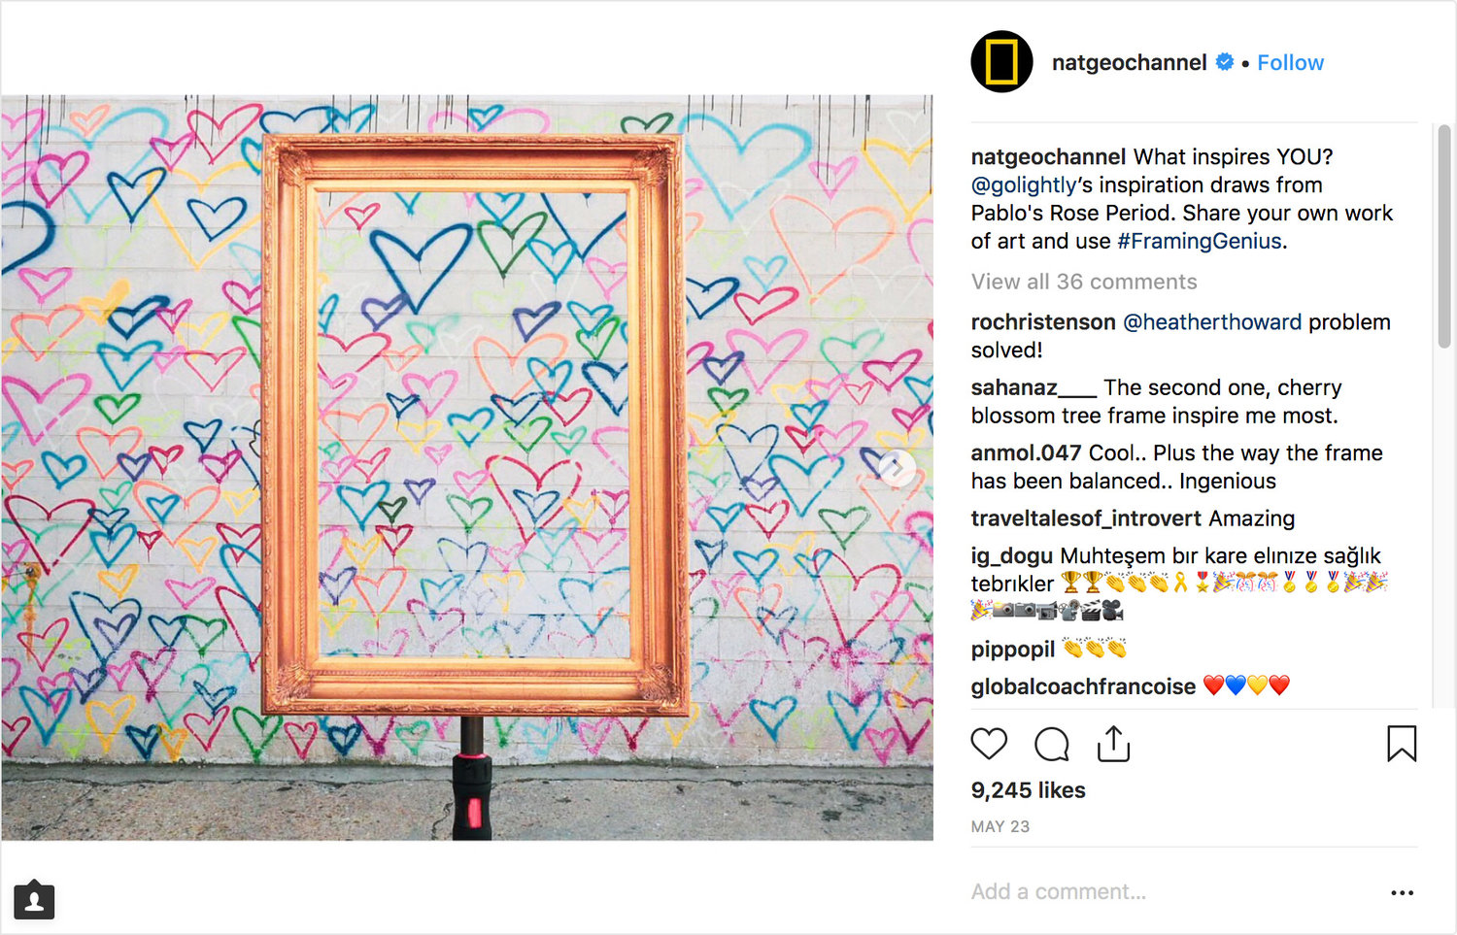Advance to next photo with carousel arrow
The image size is (1457, 935).
pos(897,468)
